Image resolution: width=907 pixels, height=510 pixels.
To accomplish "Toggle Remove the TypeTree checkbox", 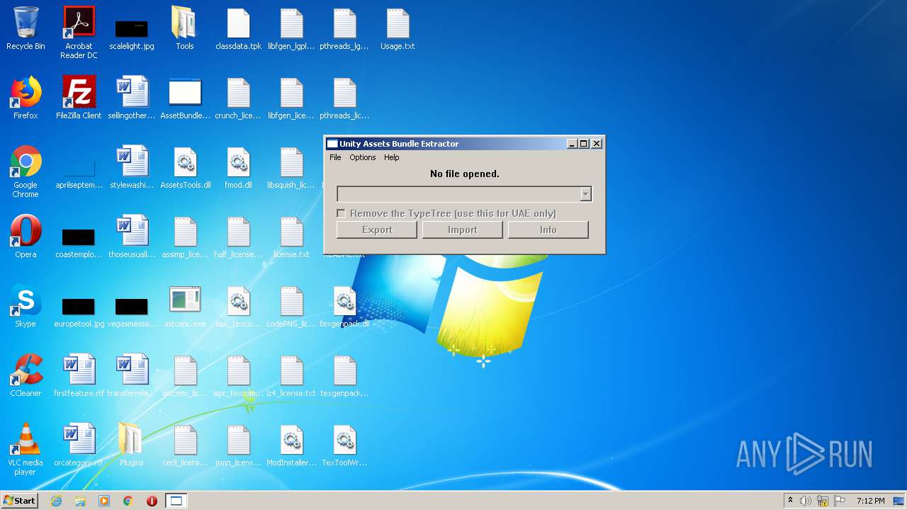I will point(341,213).
